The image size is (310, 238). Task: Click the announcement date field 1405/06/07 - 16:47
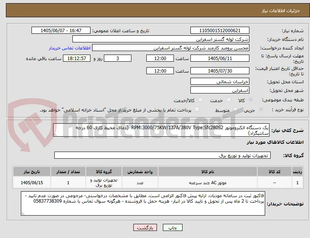[x=61, y=30]
